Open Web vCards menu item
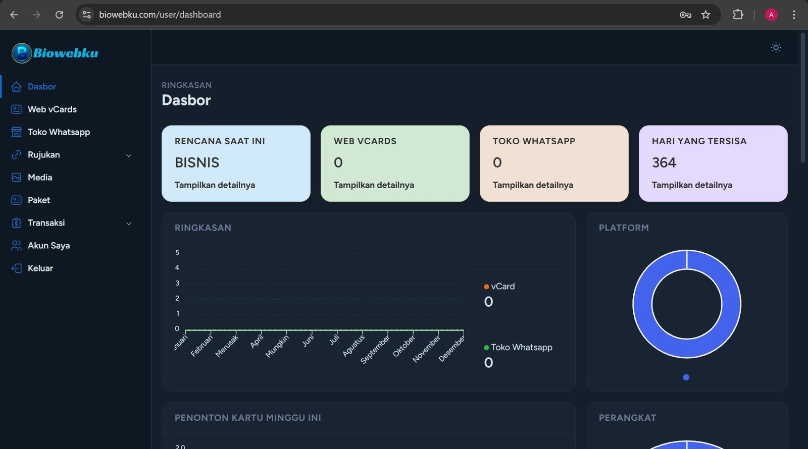This screenshot has height=449, width=808. tap(52, 109)
